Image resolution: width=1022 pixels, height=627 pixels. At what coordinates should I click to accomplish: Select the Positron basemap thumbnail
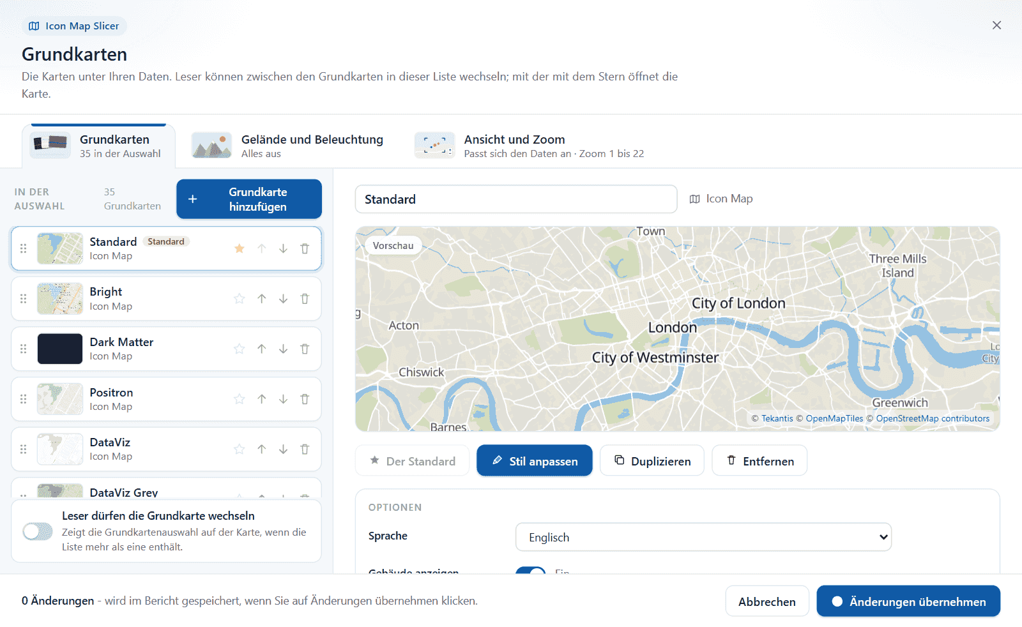60,399
